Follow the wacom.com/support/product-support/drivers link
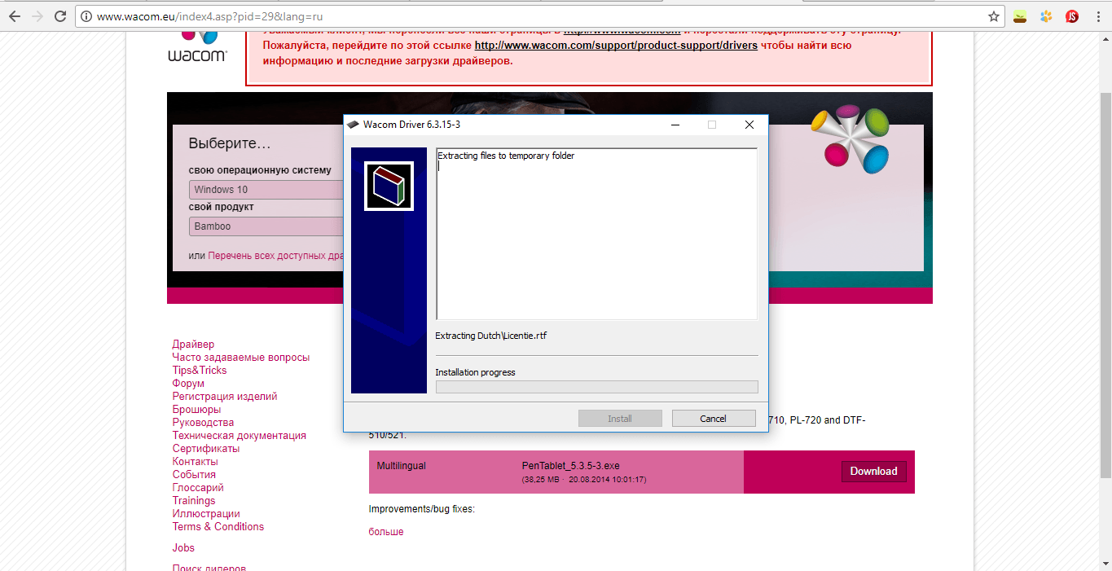The width and height of the screenshot is (1112, 571). pyautogui.click(x=616, y=46)
